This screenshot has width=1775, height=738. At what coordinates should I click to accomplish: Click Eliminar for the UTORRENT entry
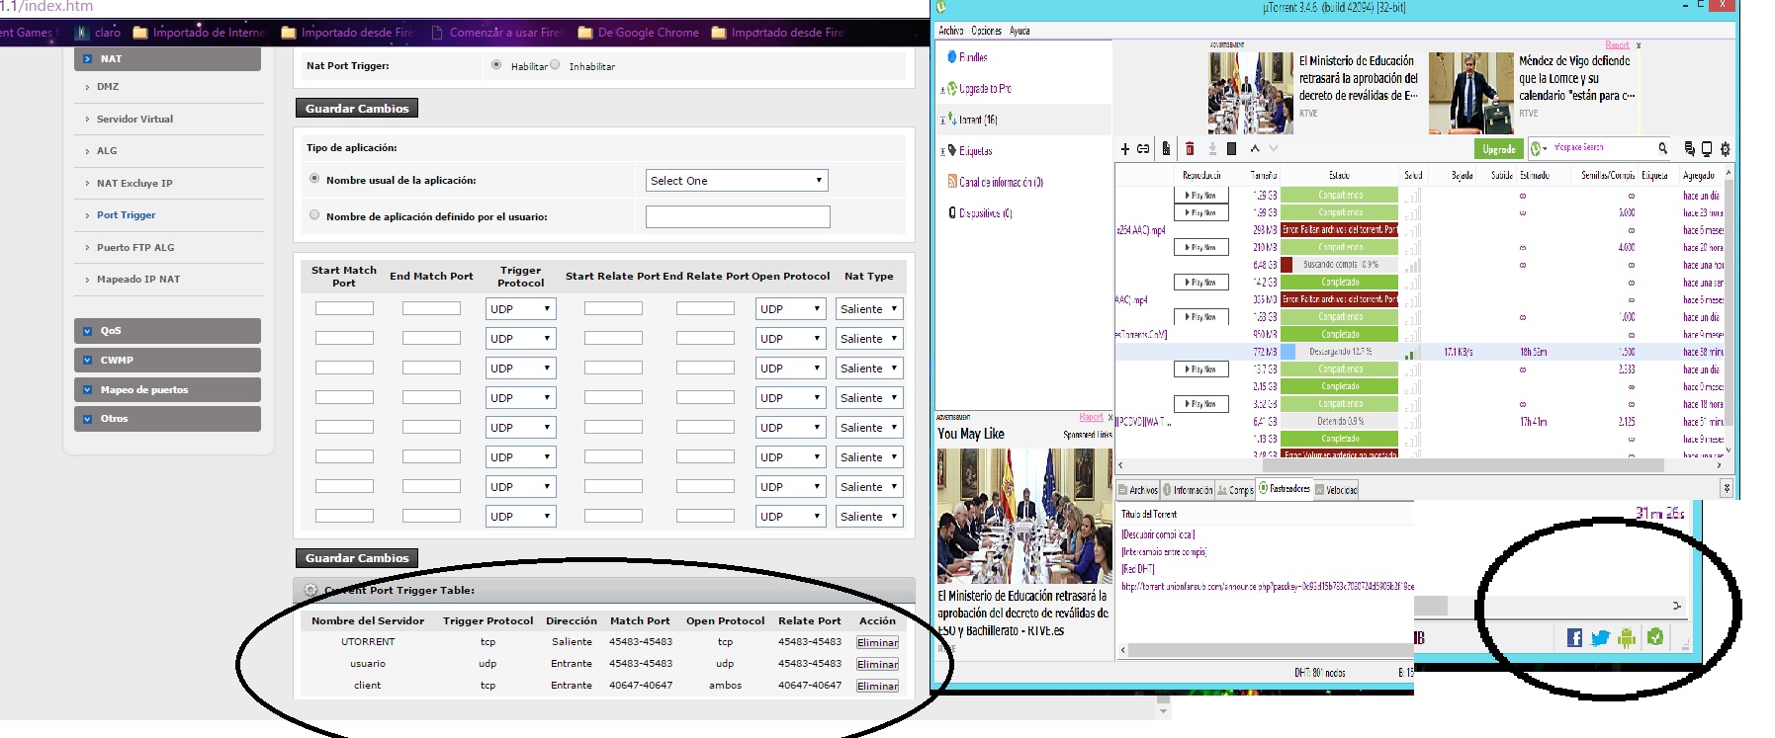click(x=877, y=642)
